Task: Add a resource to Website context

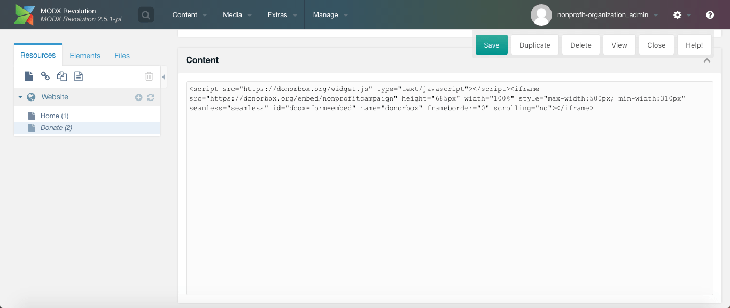Action: pyautogui.click(x=139, y=97)
